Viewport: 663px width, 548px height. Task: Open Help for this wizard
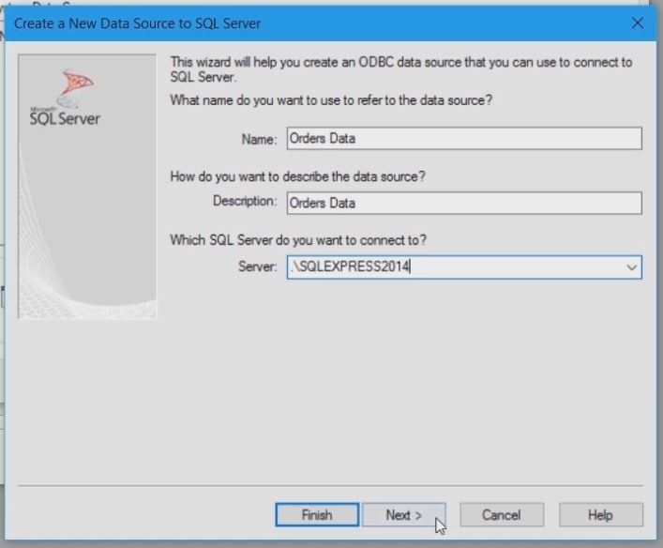tap(600, 515)
